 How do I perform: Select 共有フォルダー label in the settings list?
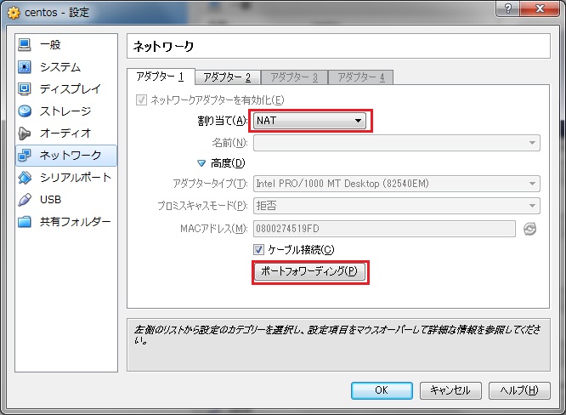pos(75,221)
